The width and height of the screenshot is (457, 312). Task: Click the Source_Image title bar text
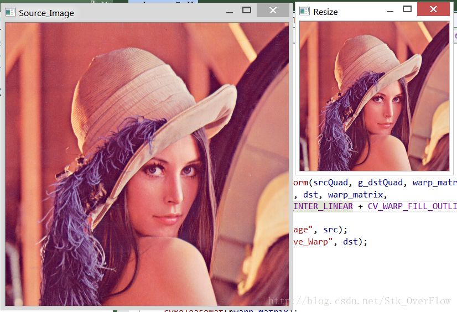[x=46, y=13]
